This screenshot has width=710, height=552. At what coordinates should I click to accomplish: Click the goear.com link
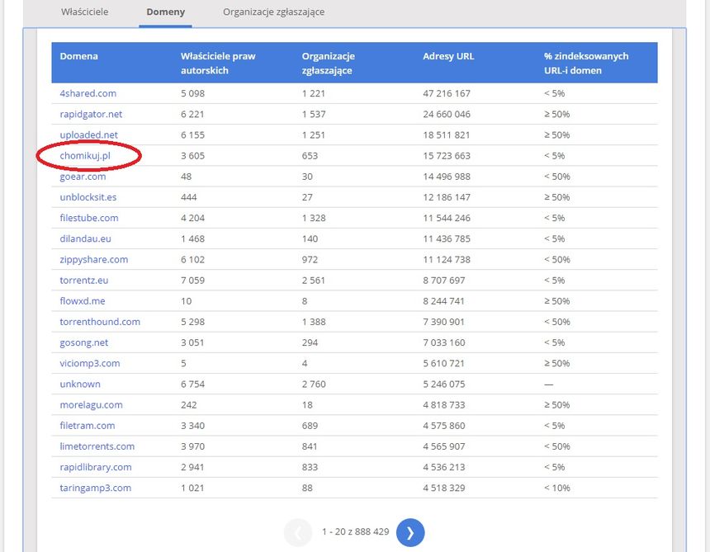[x=83, y=177]
